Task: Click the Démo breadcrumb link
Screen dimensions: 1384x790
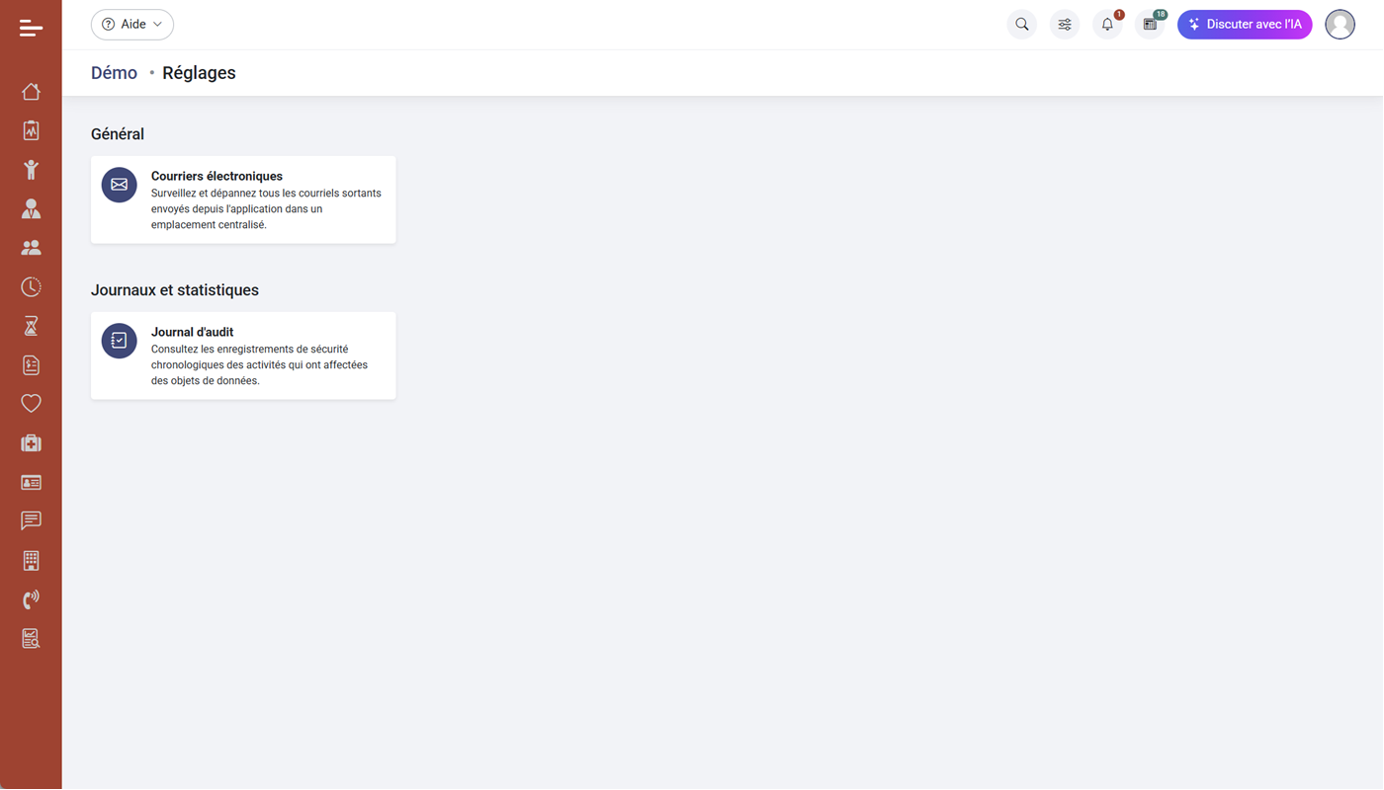Action: pos(114,73)
